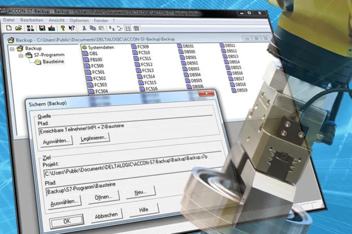This screenshot has width=352, height=234.
Task: Switch to small icons view
Action: (120, 28)
